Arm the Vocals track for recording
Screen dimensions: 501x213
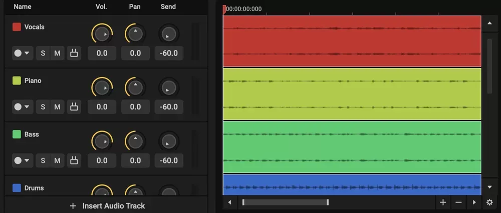[18, 53]
